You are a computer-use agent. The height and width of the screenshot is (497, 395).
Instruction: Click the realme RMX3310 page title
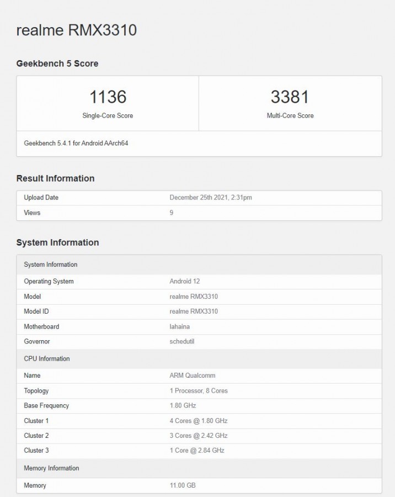click(76, 30)
